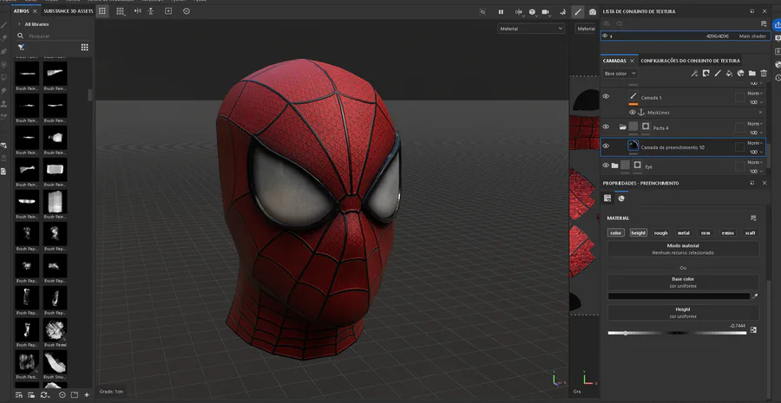Switch to the Substance 3D Assets tab
This screenshot has height=403, width=781.
point(67,11)
